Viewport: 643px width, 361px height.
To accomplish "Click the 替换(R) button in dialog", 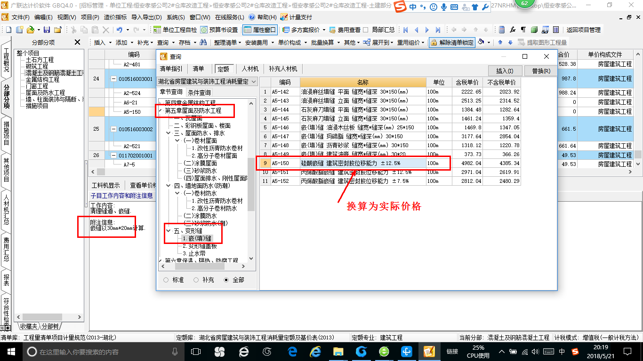I will coord(541,71).
